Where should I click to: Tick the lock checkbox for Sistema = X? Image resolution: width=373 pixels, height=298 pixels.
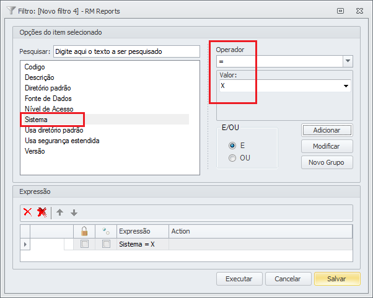tap(84, 244)
